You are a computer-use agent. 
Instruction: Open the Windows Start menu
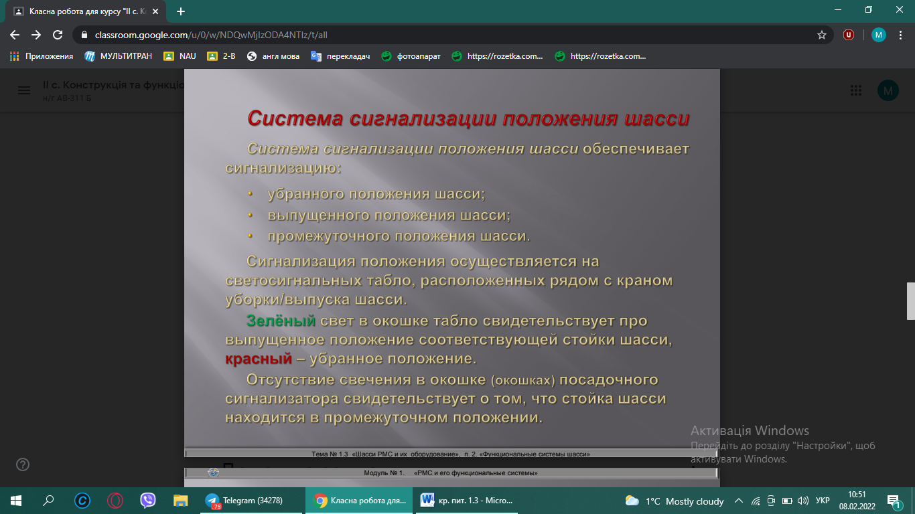coord(16,500)
